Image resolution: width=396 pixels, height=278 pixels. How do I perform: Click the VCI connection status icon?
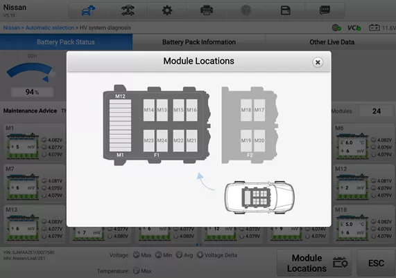[x=354, y=28]
